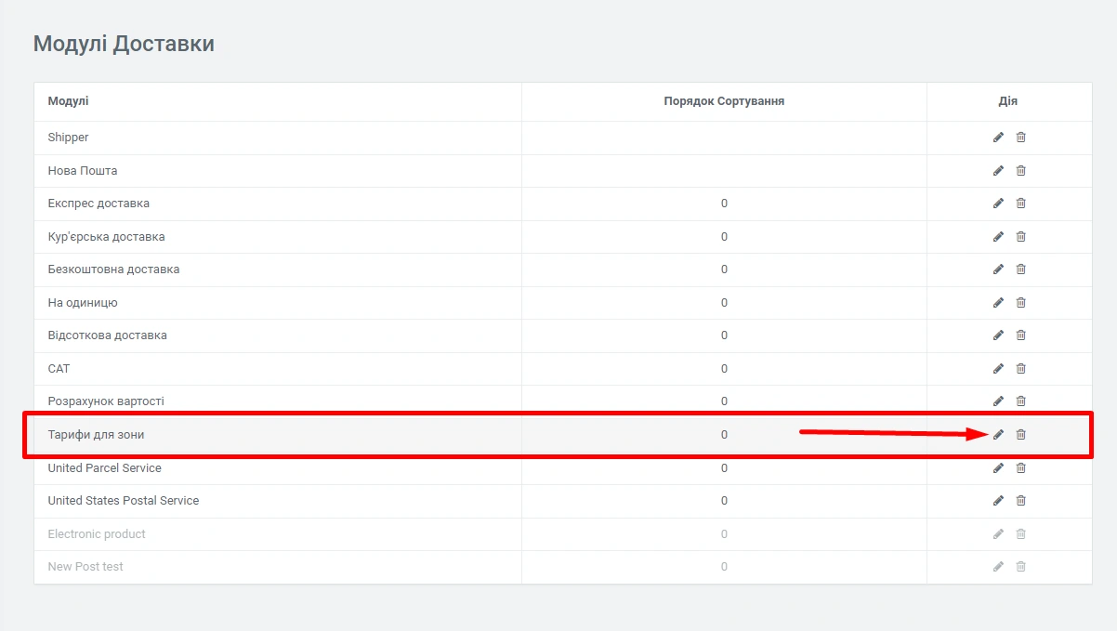Viewport: 1117px width, 631px height.
Task: Open edit for Безкоштовна доставка
Action: pyautogui.click(x=998, y=269)
